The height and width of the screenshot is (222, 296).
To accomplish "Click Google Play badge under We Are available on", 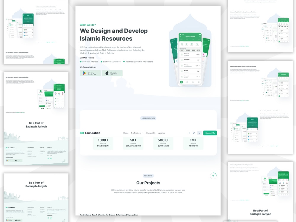I will 90,73.
